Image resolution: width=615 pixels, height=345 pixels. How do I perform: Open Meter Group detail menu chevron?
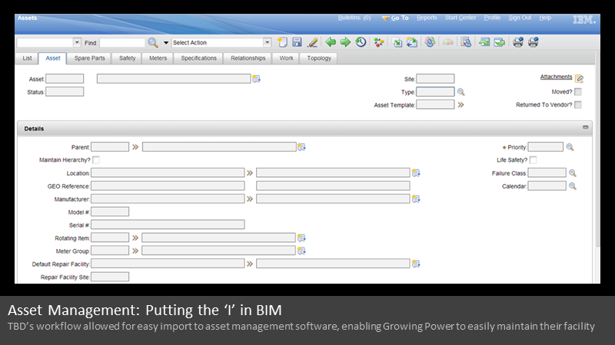point(135,251)
